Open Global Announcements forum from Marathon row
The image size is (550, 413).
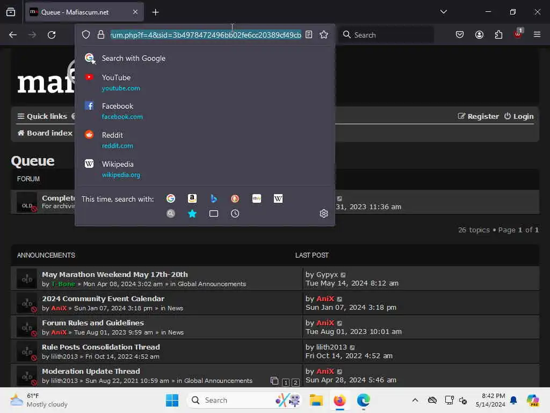(212, 284)
